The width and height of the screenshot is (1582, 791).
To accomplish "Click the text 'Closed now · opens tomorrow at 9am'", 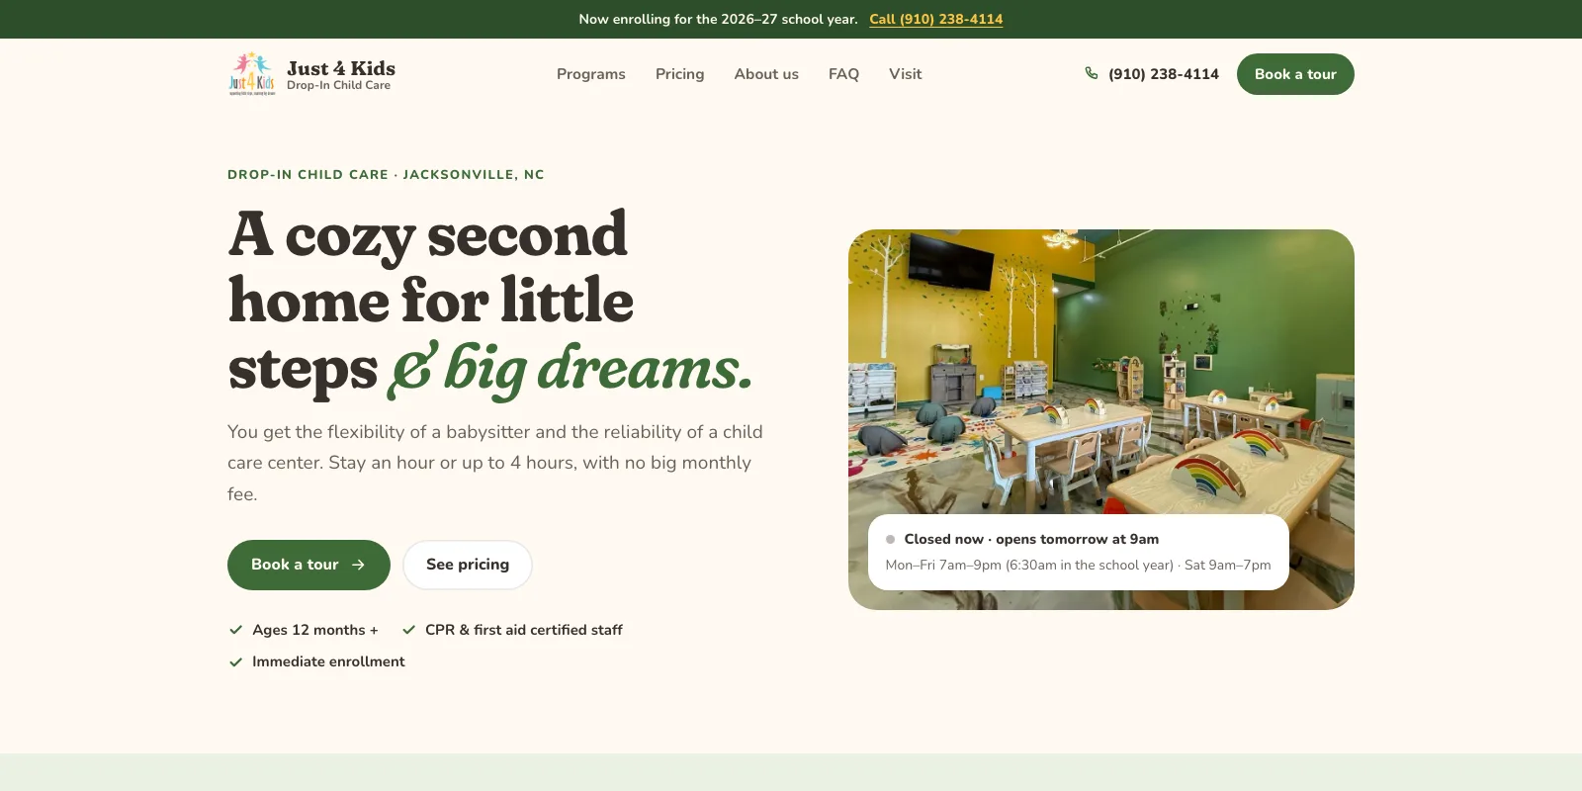I will tap(1031, 539).
